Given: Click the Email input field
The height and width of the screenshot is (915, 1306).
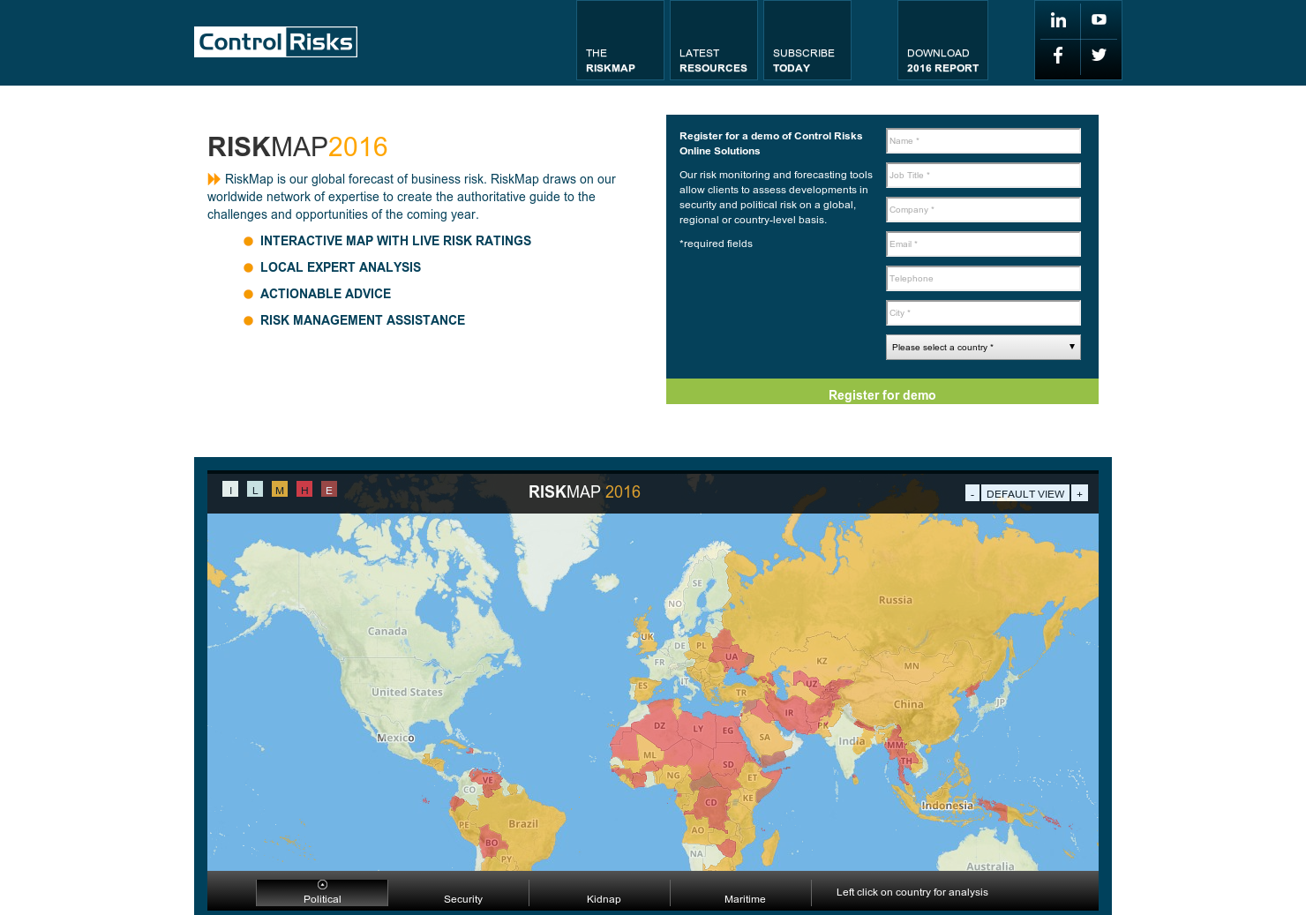Looking at the screenshot, I should click(983, 244).
